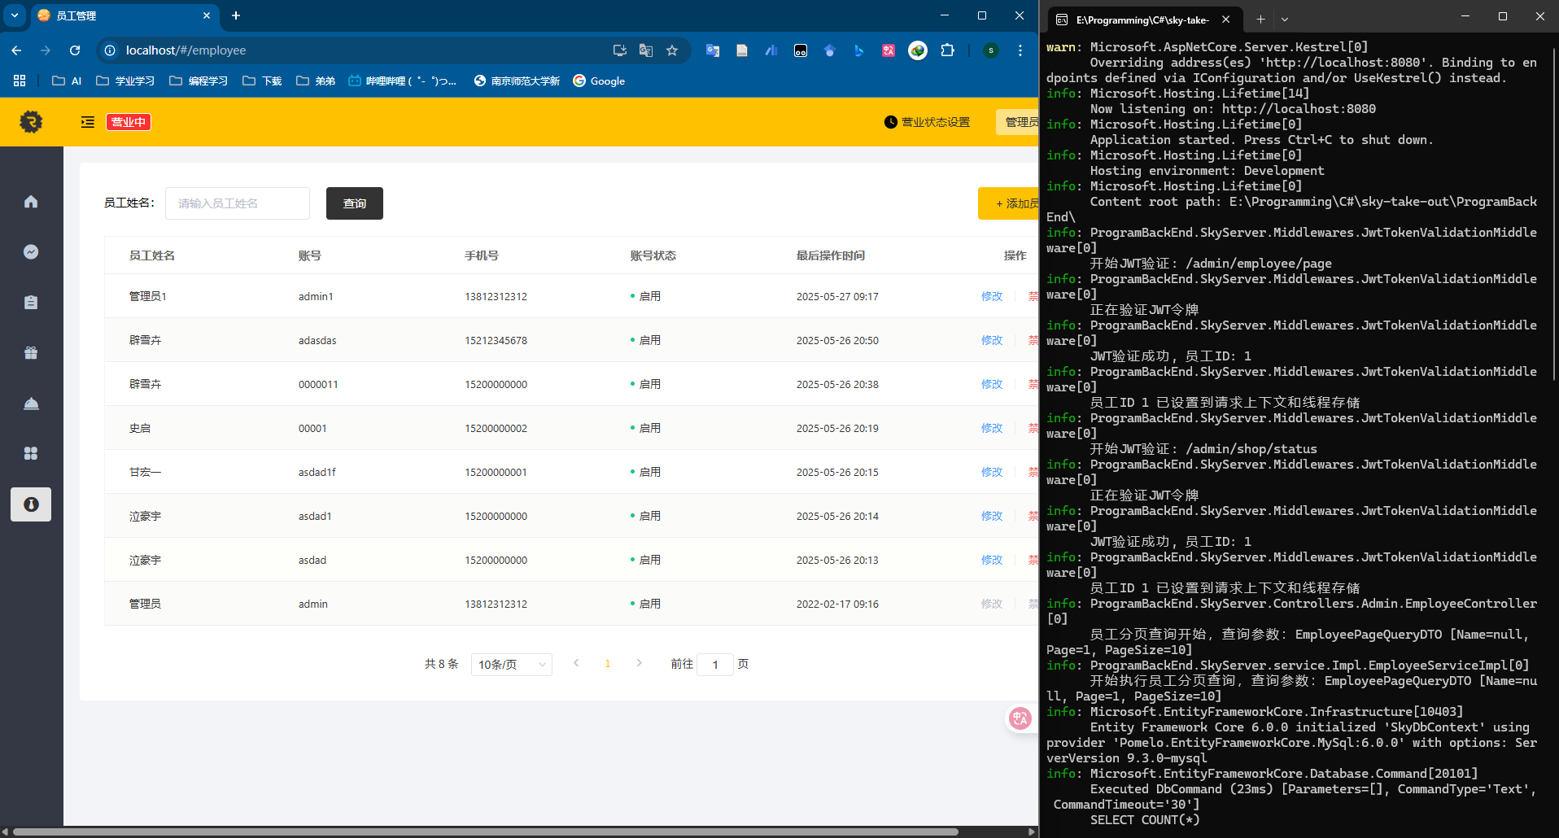Click the home icon in the sidebar
Viewport: 1559px width, 838px height.
click(x=31, y=202)
